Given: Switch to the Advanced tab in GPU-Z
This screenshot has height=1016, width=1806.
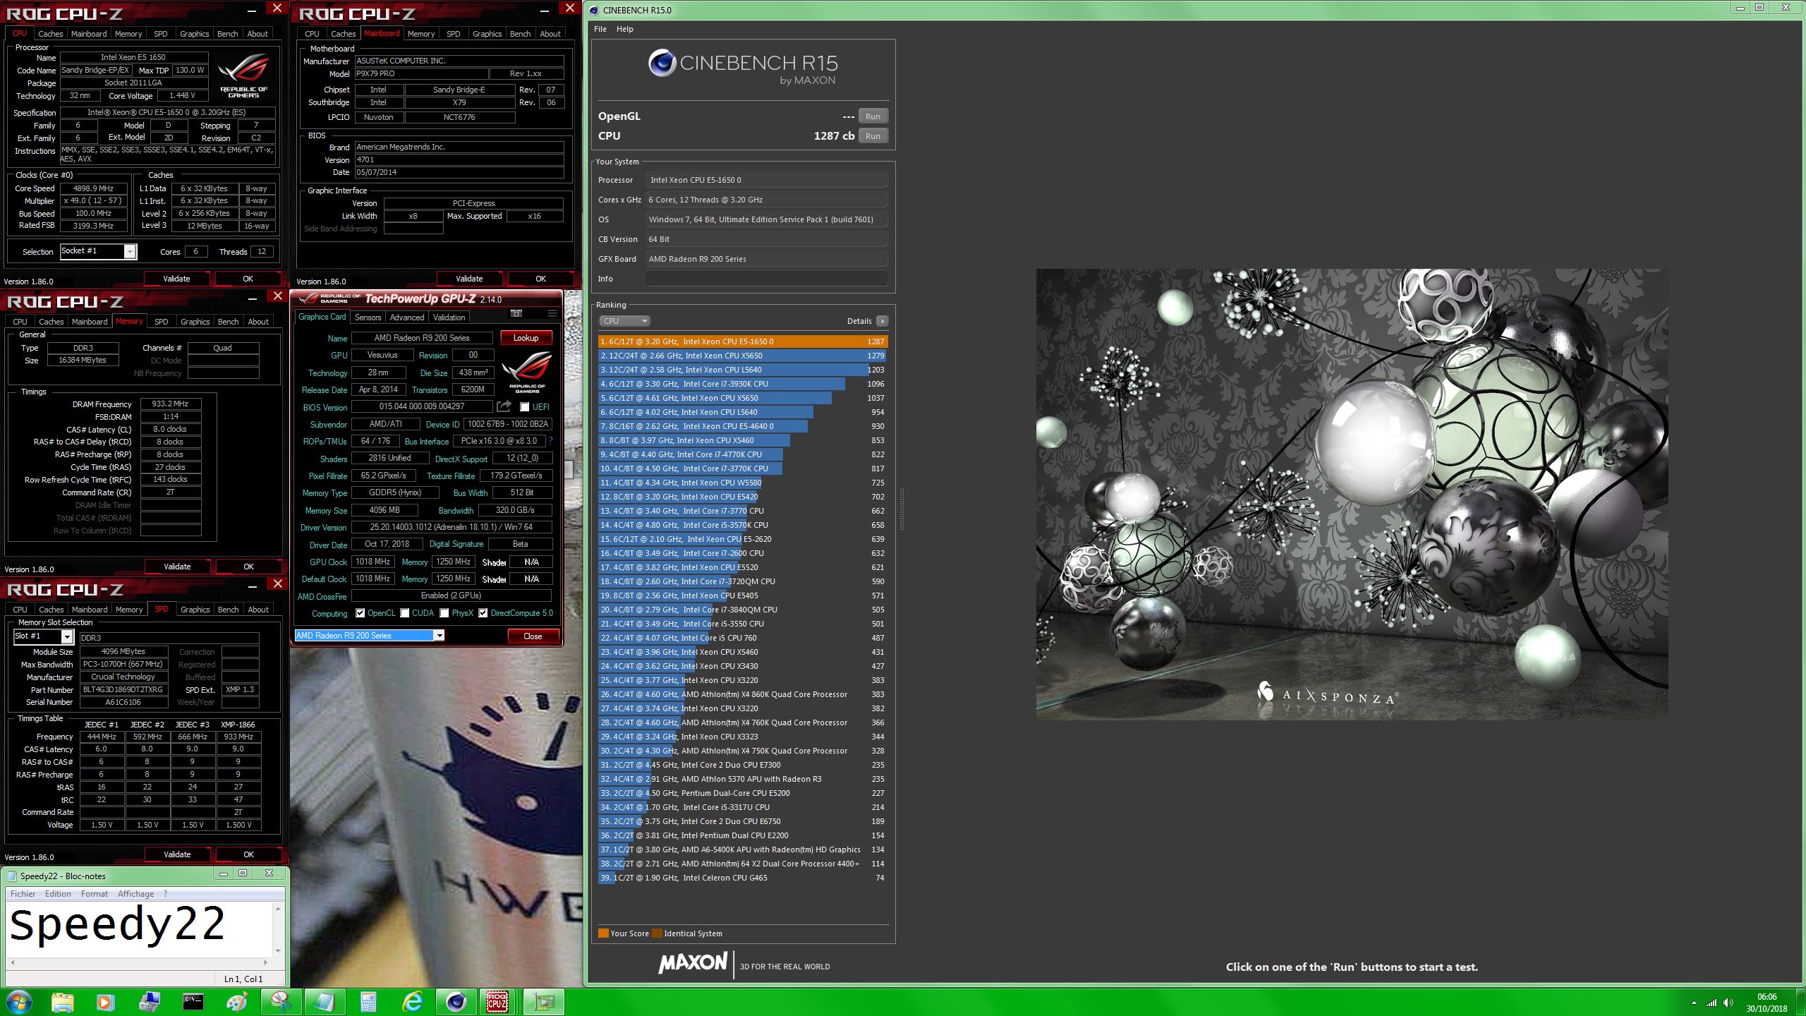Looking at the screenshot, I should [x=407, y=317].
